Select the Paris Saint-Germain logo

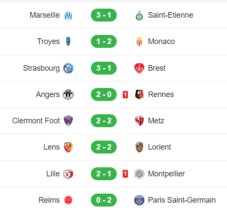[139, 200]
